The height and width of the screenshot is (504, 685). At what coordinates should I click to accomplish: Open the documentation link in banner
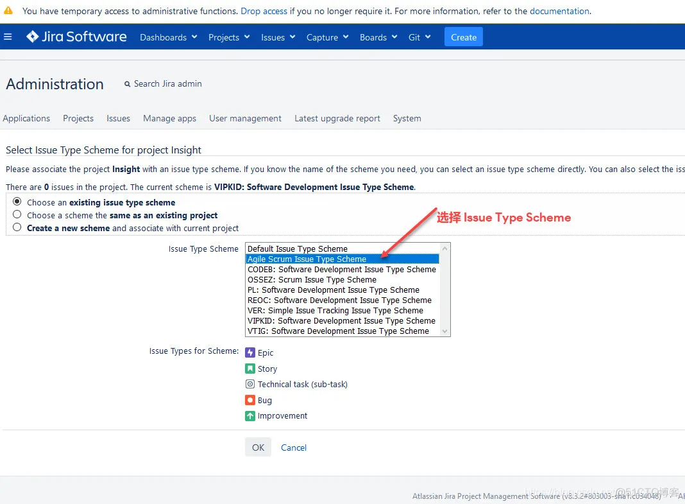[559, 11]
